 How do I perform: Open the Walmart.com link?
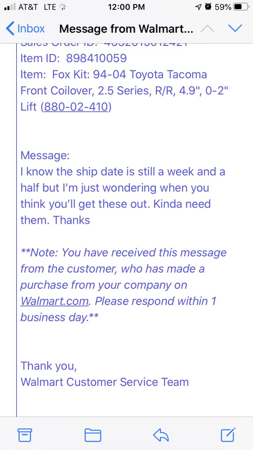click(55, 301)
